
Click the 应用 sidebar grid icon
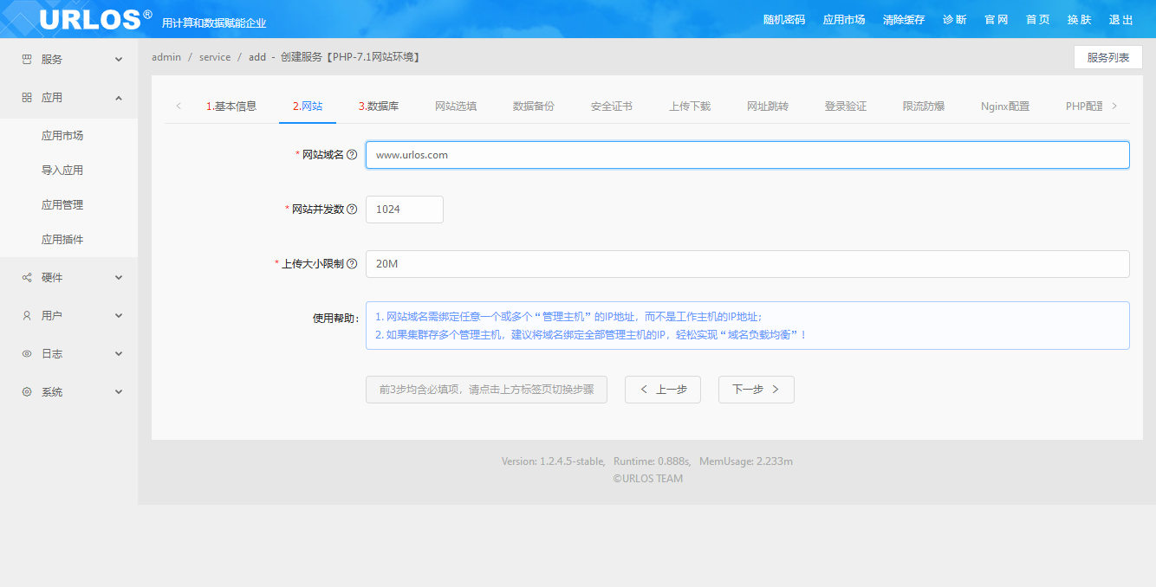click(27, 98)
